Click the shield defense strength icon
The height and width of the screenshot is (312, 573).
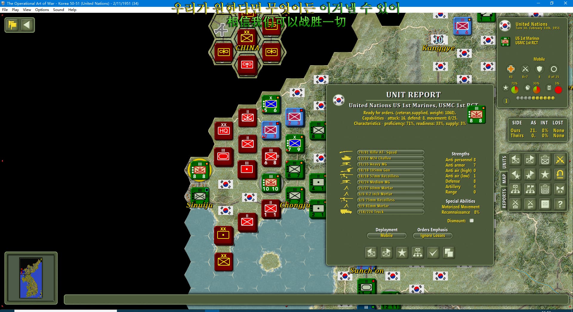click(x=539, y=69)
